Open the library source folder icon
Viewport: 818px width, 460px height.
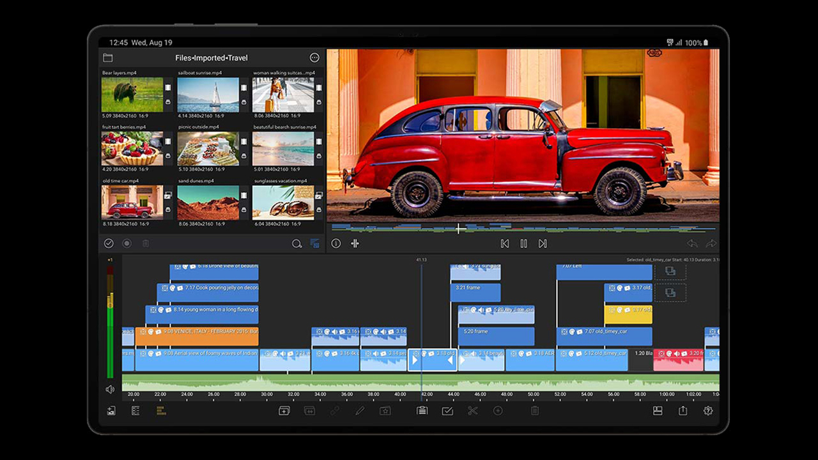point(108,58)
